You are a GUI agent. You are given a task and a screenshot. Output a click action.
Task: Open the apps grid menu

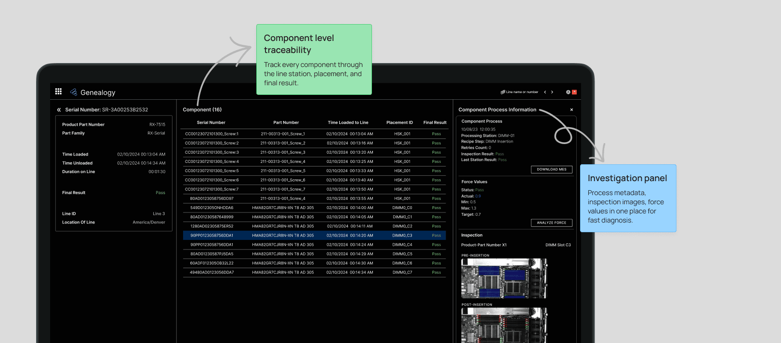58,92
